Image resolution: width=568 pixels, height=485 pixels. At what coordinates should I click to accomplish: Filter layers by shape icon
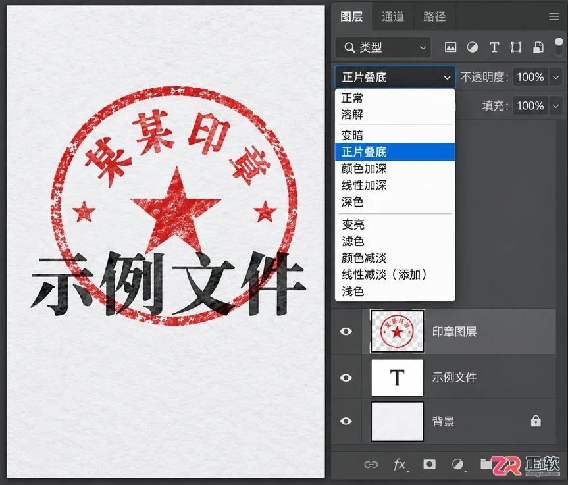coord(516,47)
